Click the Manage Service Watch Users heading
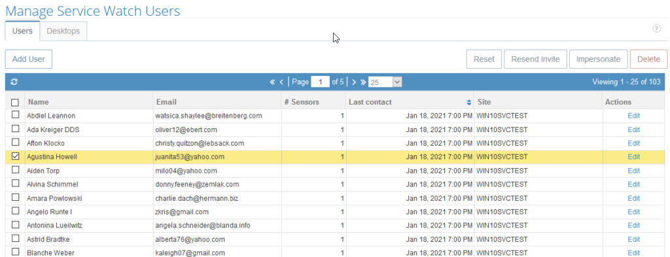Screen dimensions: 670x257 pos(93,10)
